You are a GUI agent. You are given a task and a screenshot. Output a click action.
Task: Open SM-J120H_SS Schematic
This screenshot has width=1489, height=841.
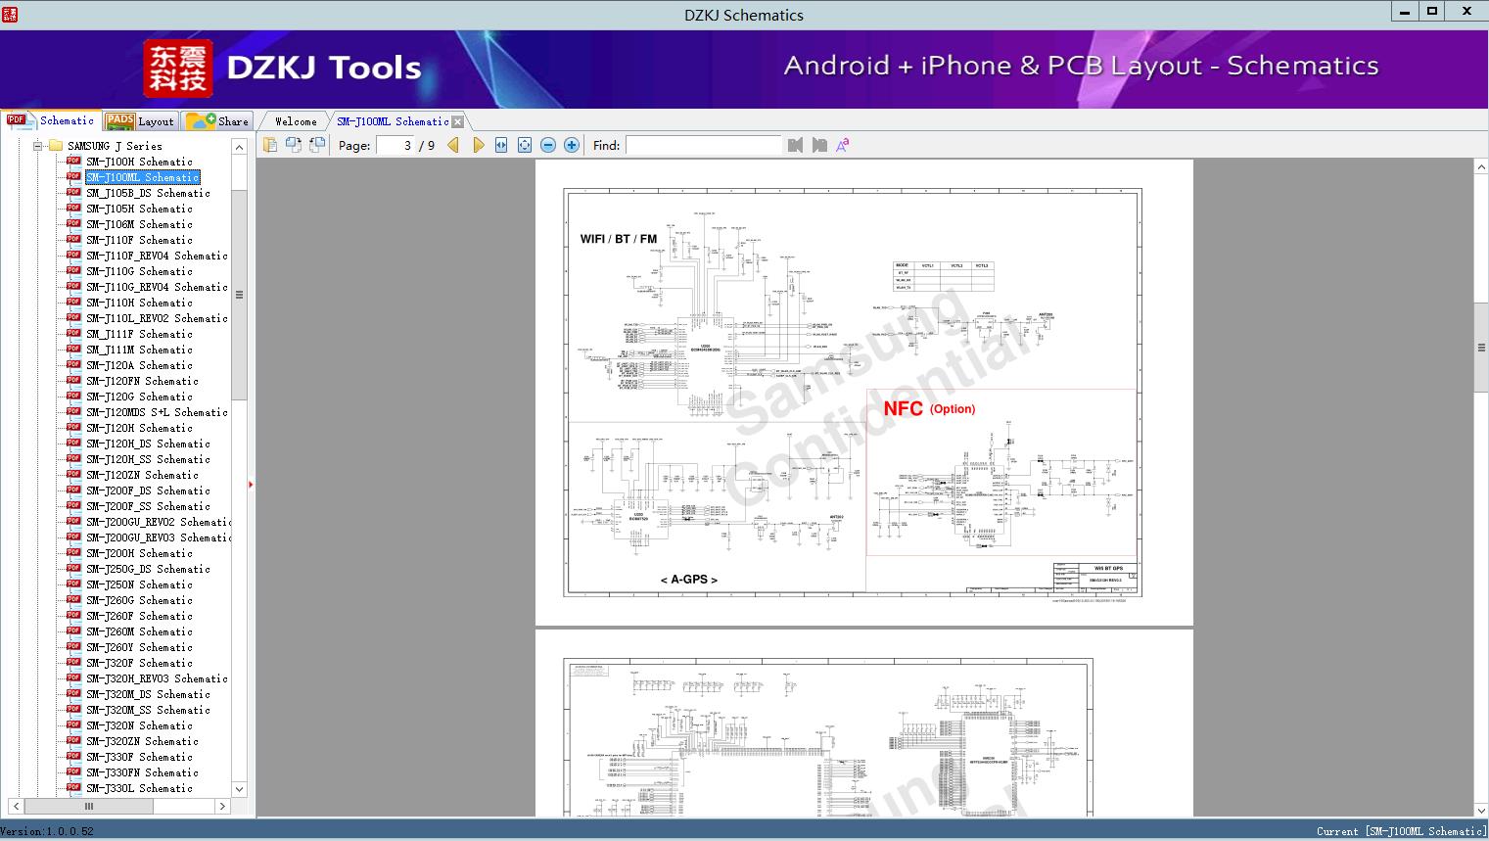[148, 459]
